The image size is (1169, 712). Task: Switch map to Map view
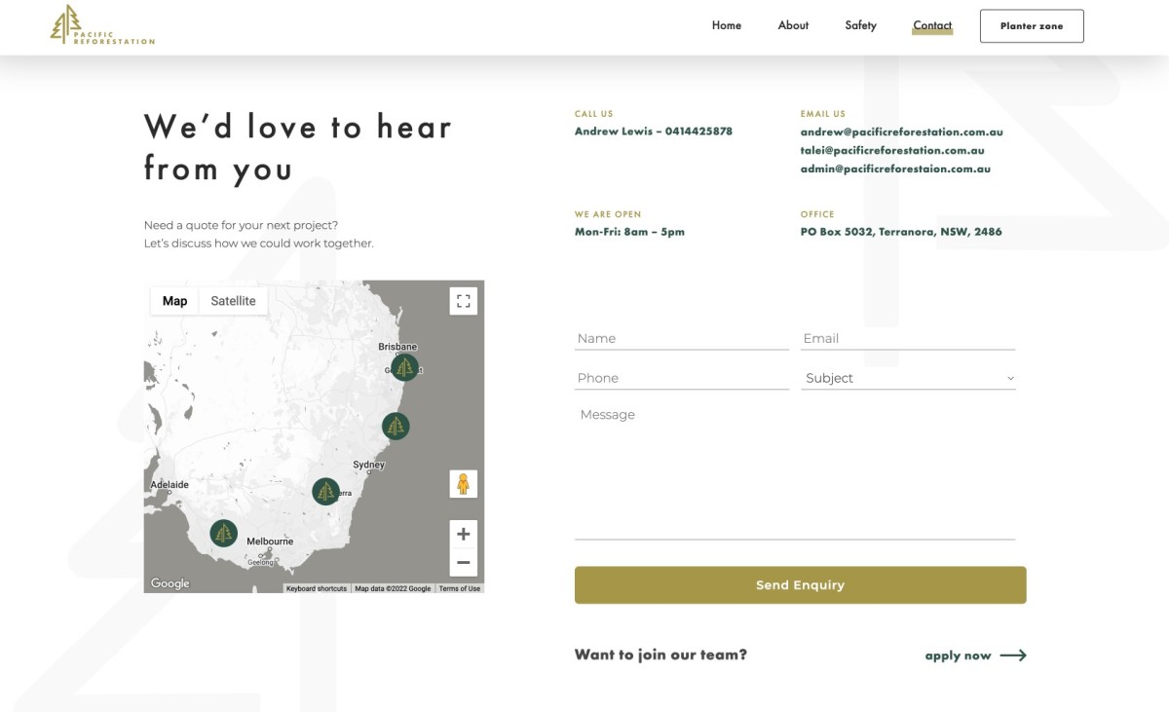point(175,301)
